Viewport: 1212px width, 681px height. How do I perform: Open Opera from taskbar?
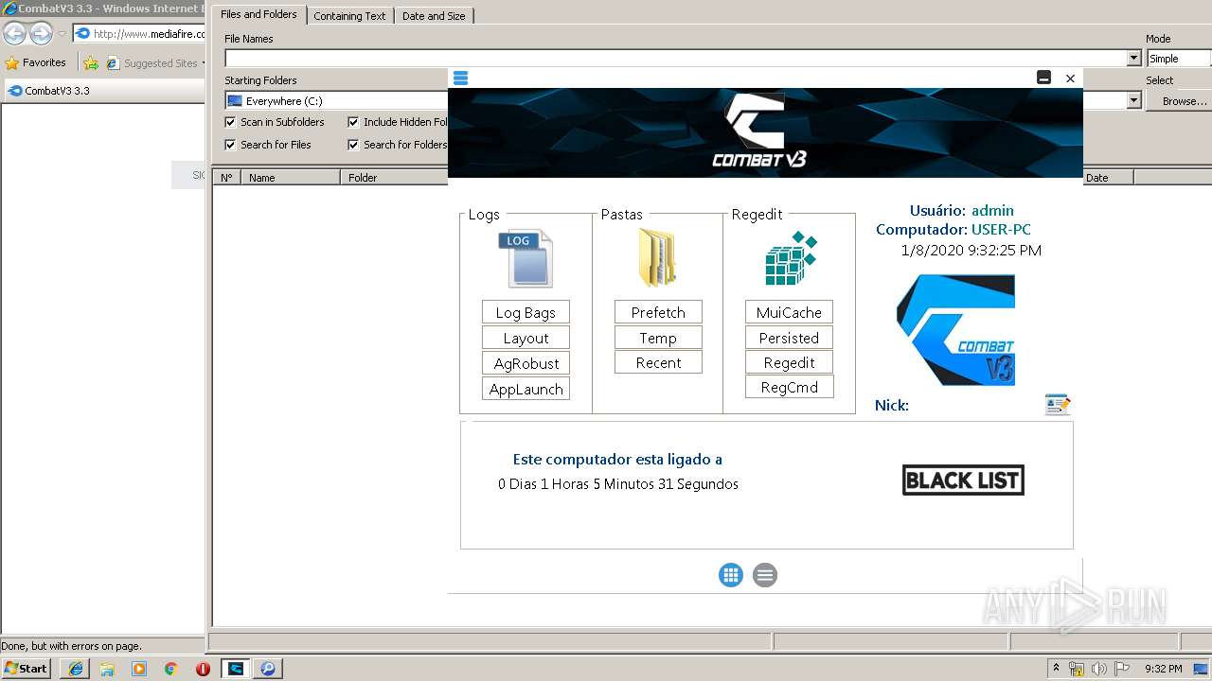coord(203,669)
